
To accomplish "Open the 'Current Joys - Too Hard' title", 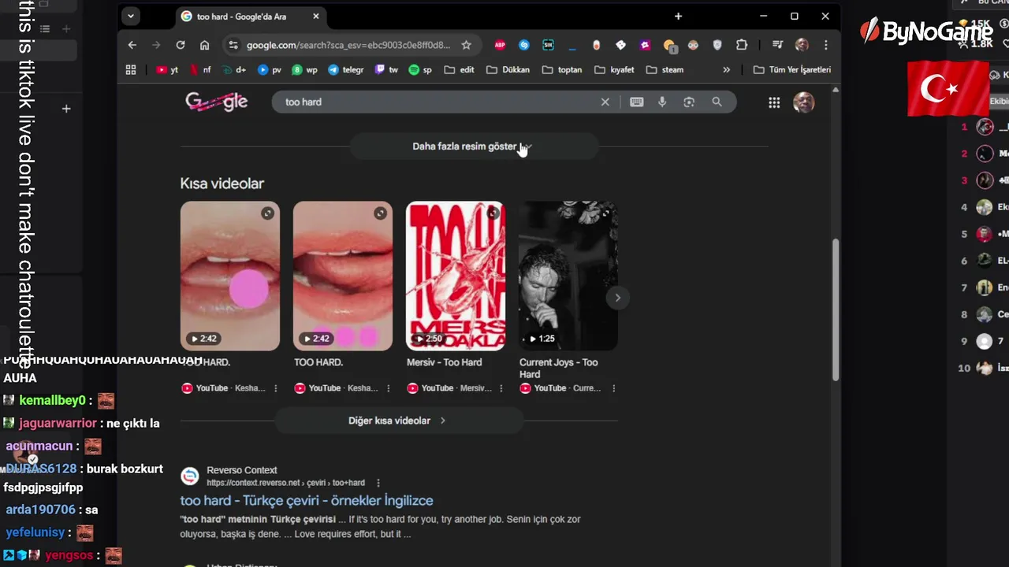I will [559, 368].
